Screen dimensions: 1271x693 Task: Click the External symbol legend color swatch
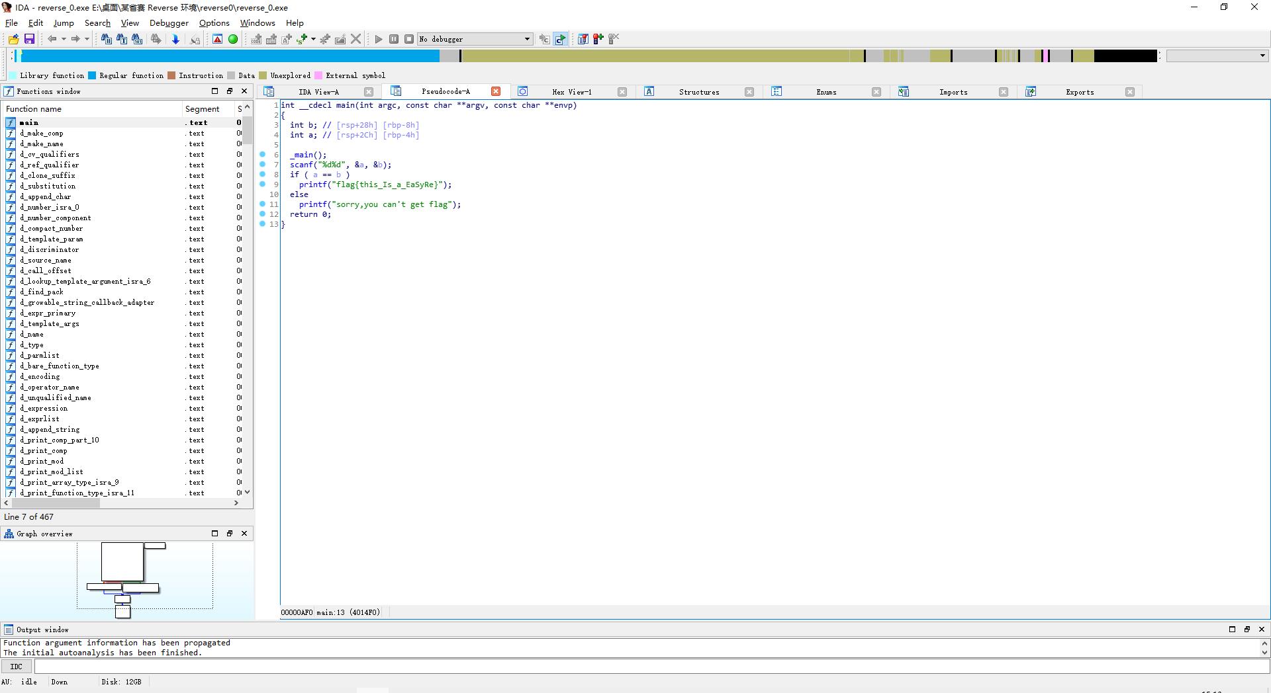(318, 75)
